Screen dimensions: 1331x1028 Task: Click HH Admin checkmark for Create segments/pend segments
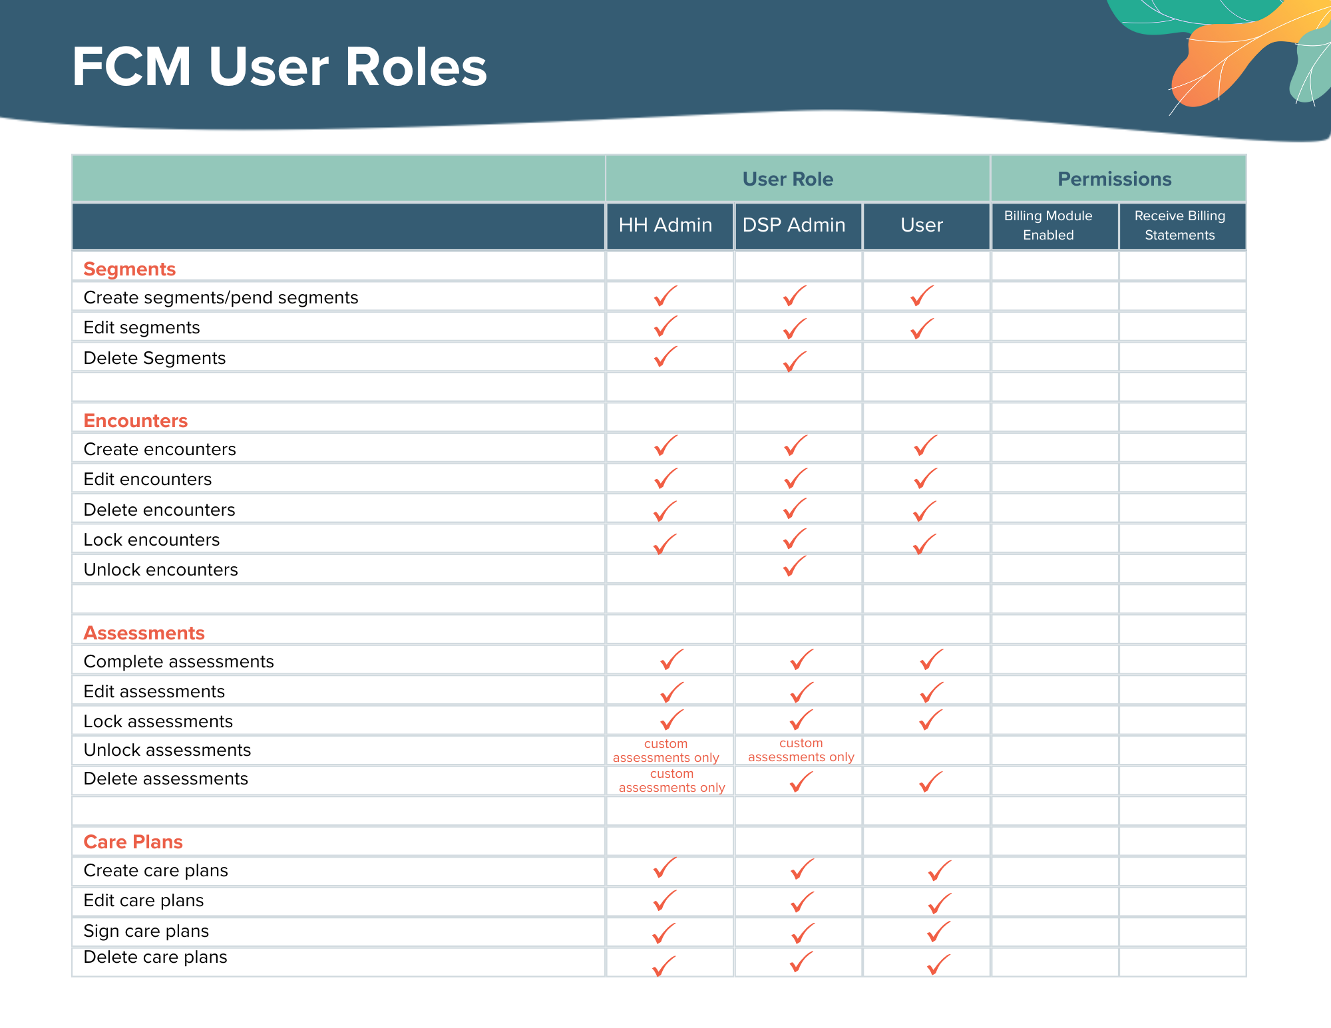pos(665,295)
